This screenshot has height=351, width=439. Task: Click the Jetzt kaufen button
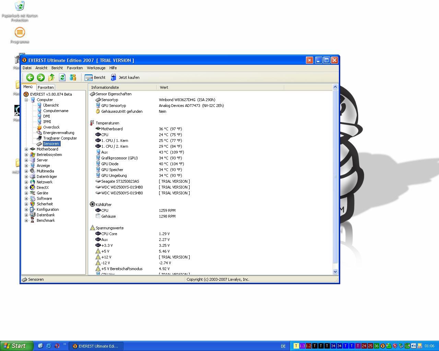point(125,77)
